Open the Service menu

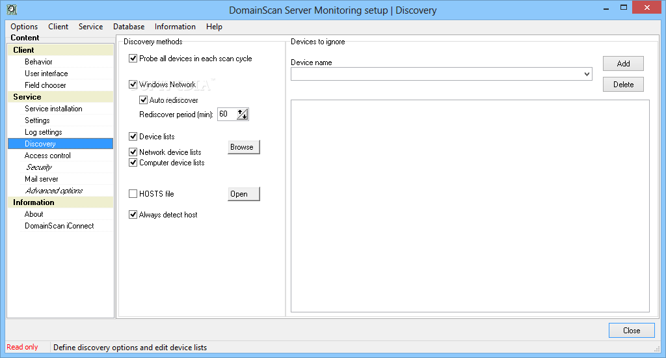90,26
